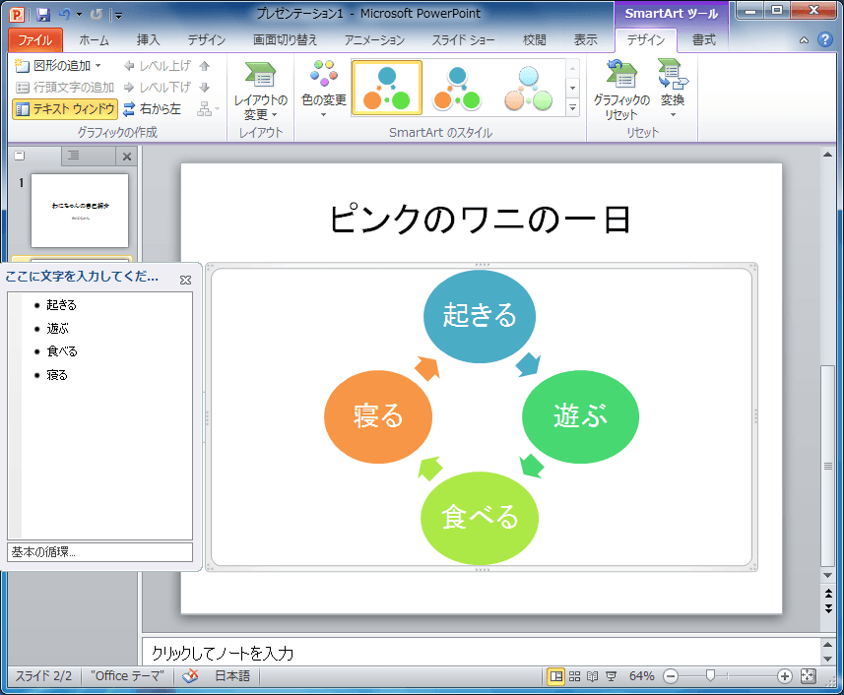Viewport: 844px width, 695px height.
Task: Select the third faded SmartArt style
Action: coord(529,88)
